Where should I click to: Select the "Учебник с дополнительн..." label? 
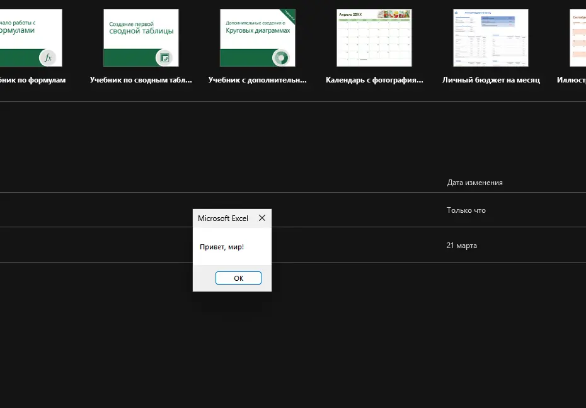pos(258,81)
